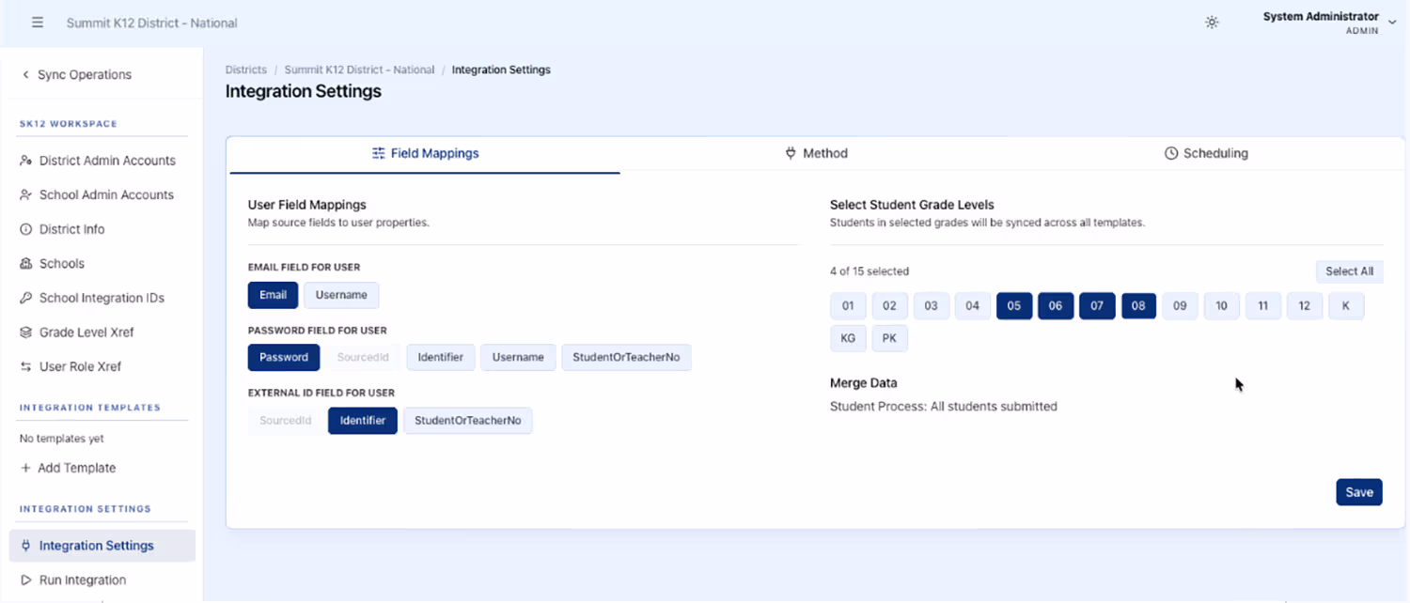
Task: Choose StudentOrTeacherNo for password field
Action: (626, 358)
